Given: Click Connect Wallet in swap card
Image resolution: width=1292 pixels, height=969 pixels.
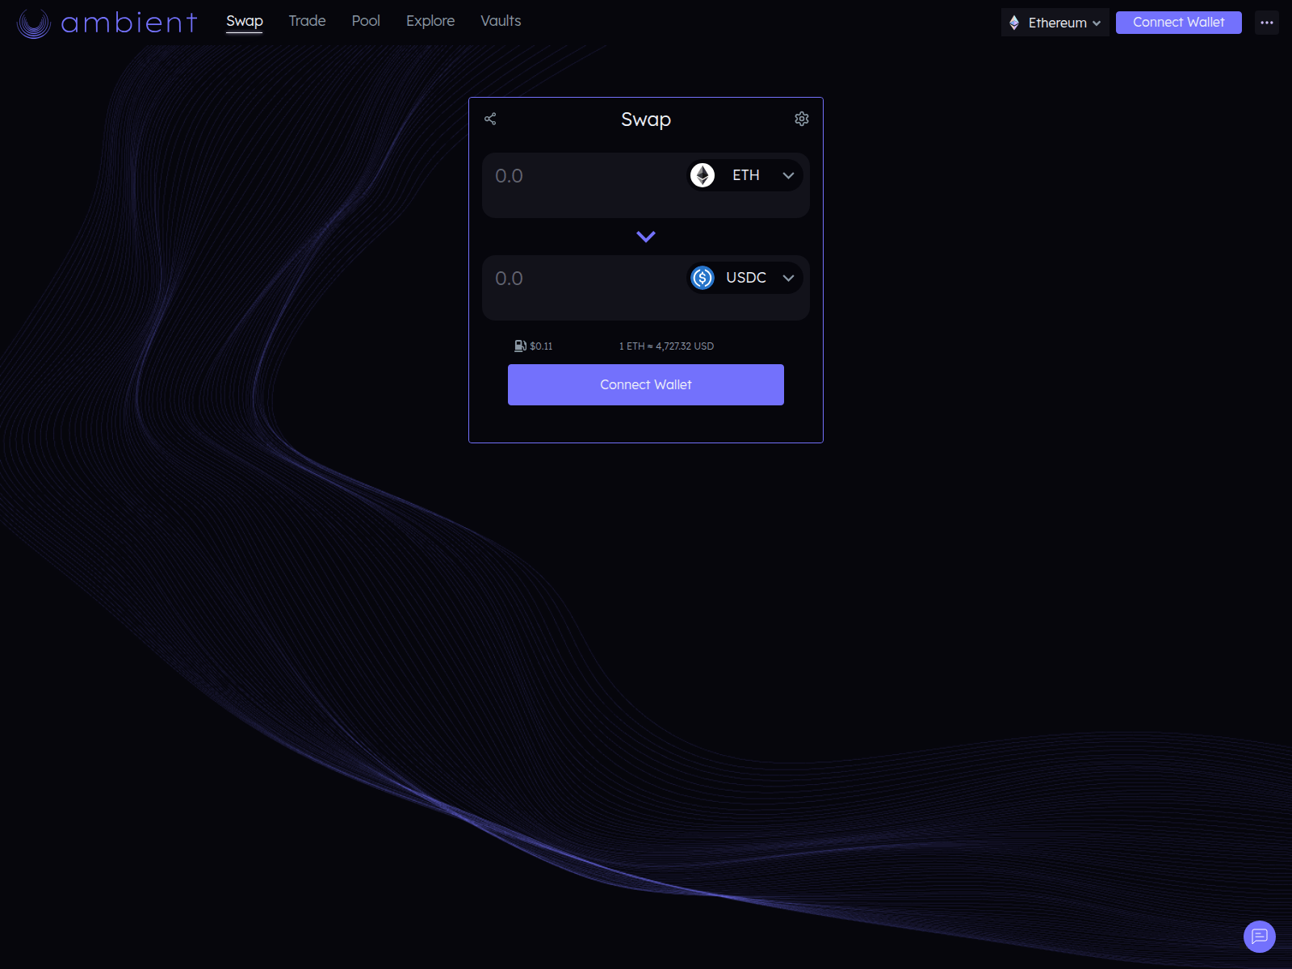Looking at the screenshot, I should pyautogui.click(x=646, y=385).
